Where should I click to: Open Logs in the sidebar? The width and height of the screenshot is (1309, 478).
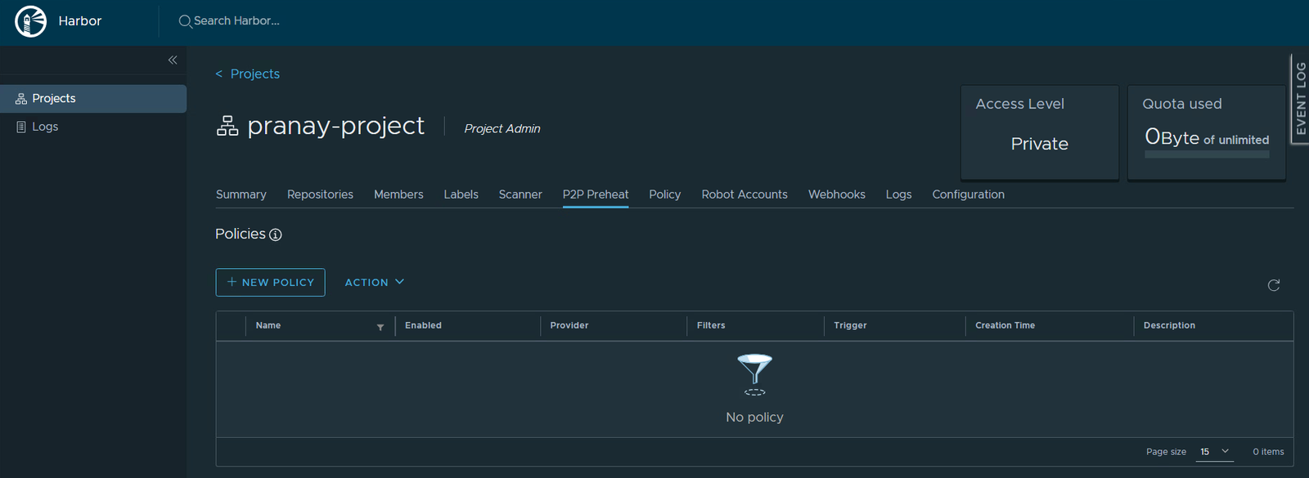93,127
